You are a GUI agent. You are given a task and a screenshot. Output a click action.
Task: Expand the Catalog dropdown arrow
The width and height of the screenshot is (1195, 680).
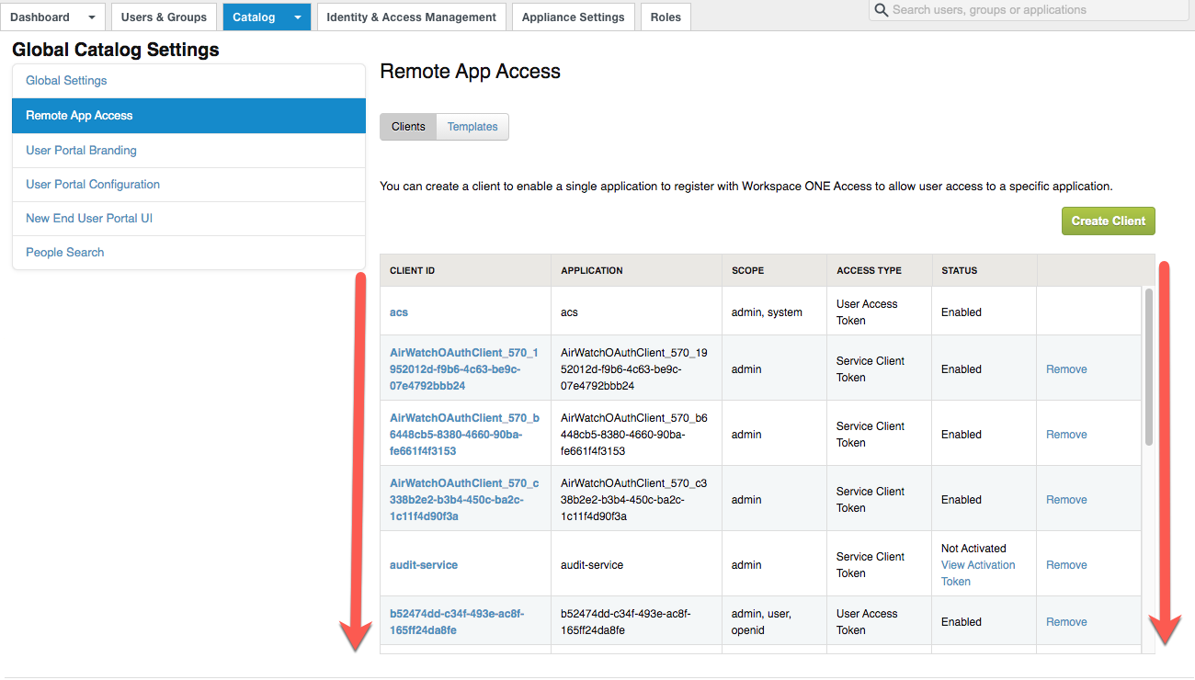click(297, 17)
